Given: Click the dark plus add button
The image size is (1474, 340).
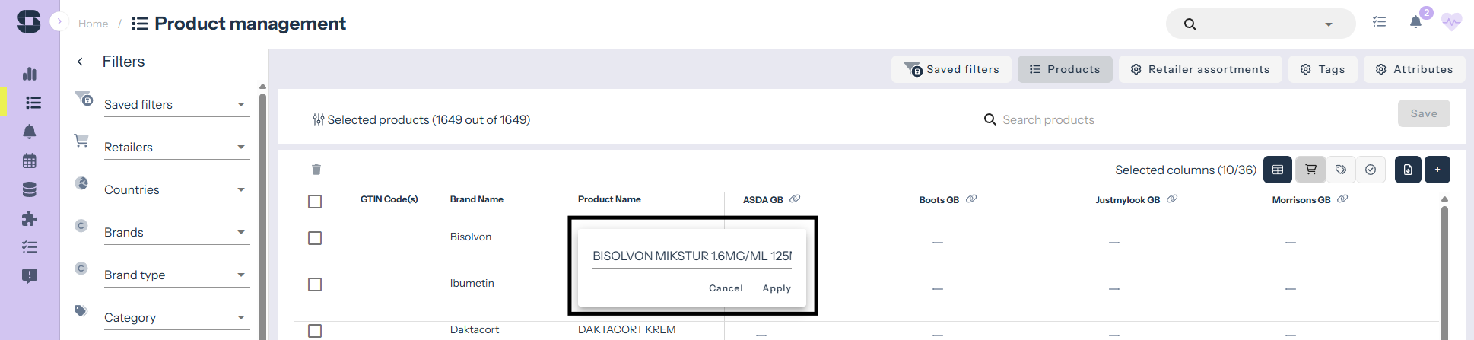Looking at the screenshot, I should (x=1437, y=170).
